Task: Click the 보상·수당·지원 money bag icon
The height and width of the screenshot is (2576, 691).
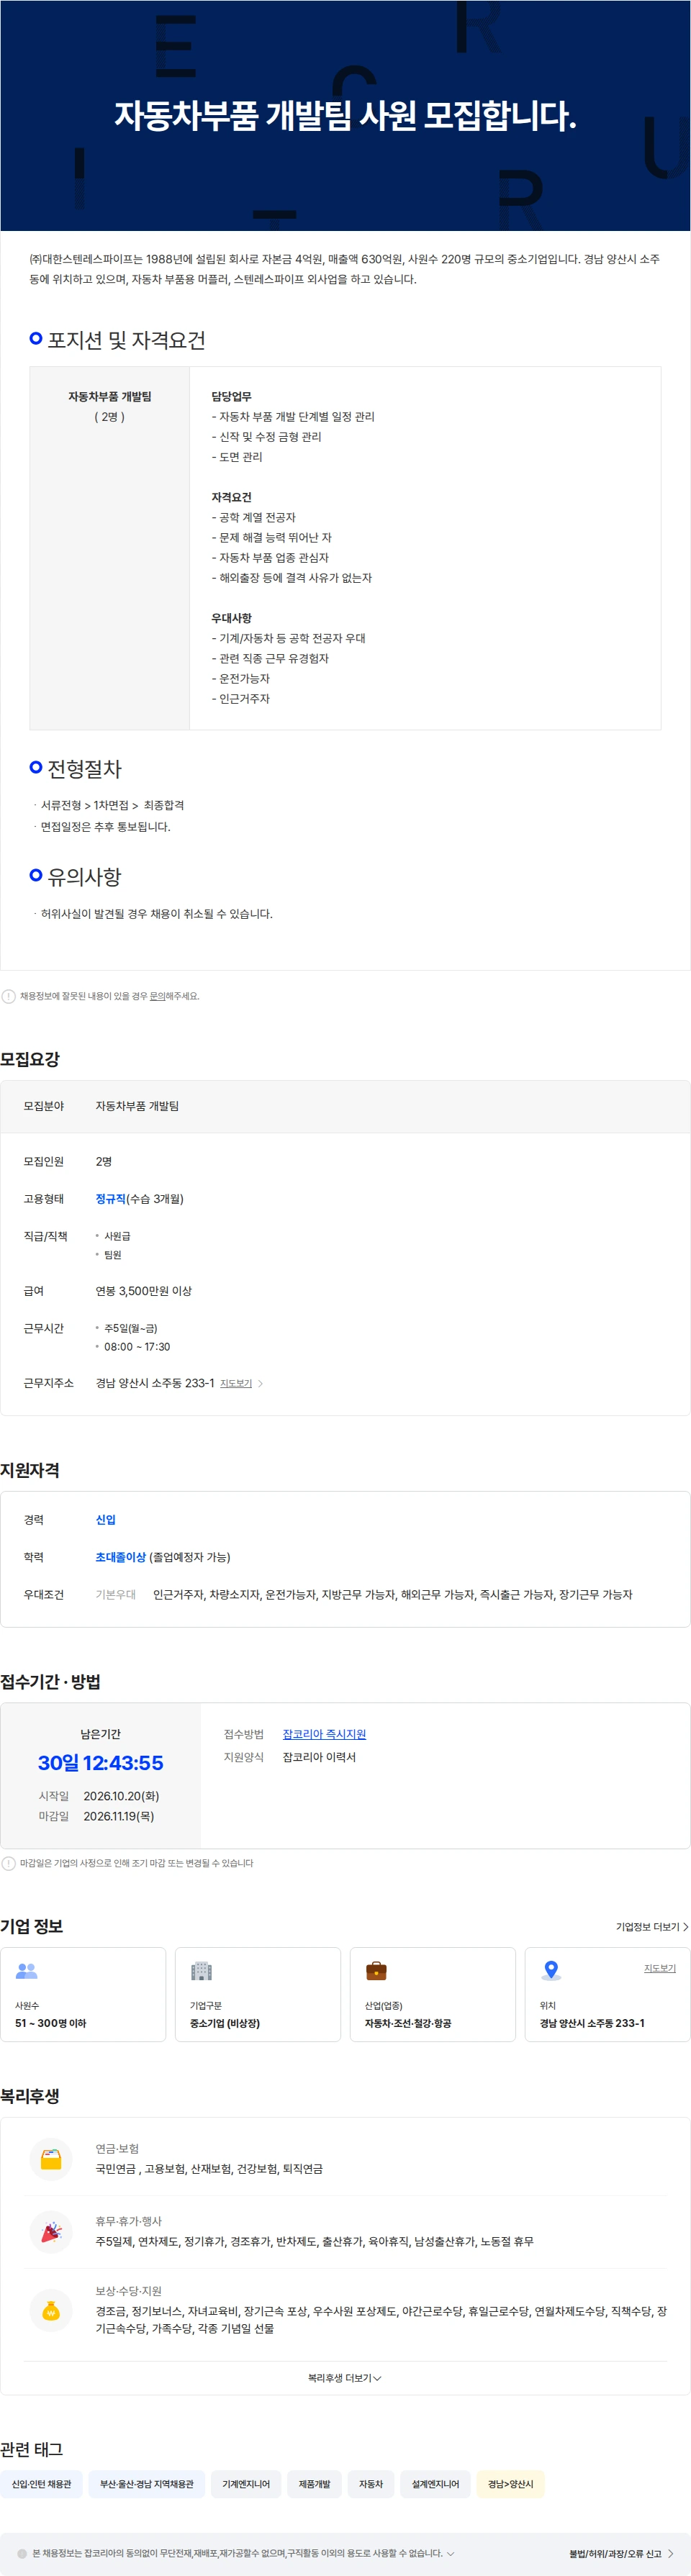Action: [x=51, y=2310]
